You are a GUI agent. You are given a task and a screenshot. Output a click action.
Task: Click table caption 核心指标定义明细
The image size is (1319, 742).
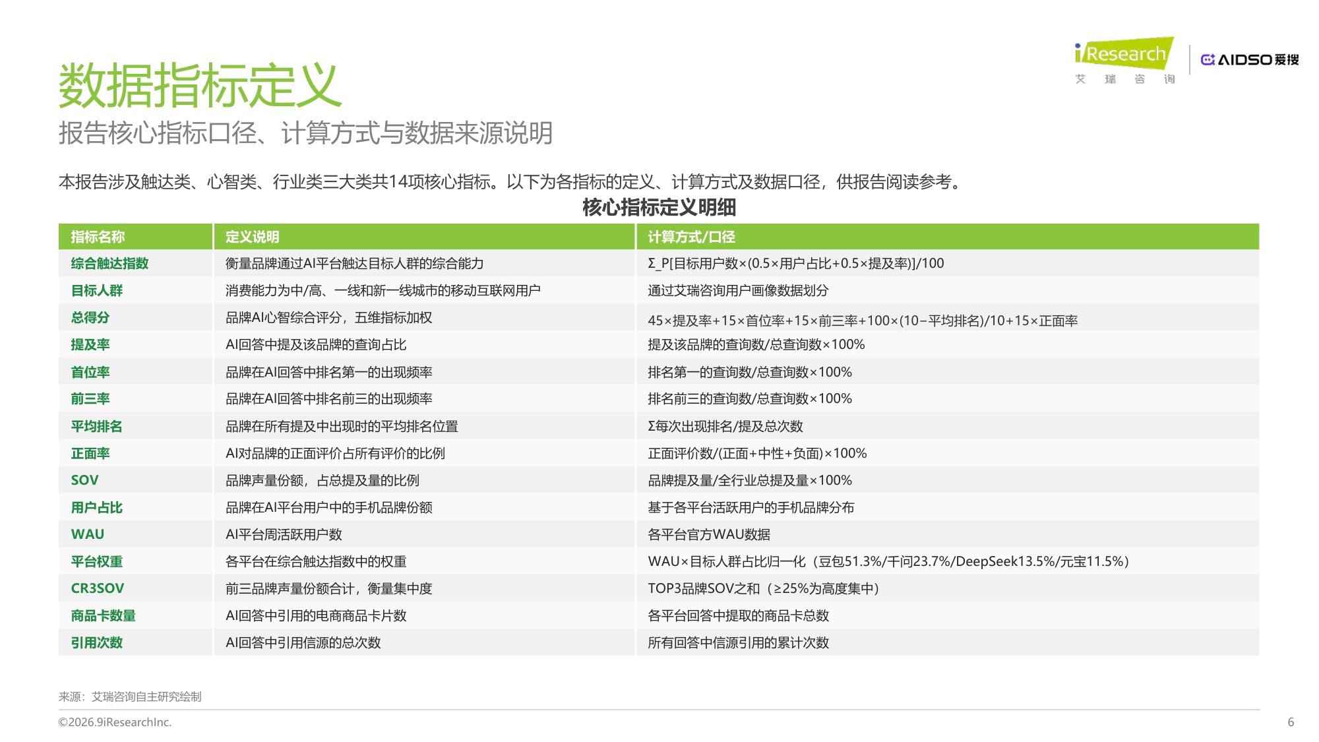click(659, 208)
